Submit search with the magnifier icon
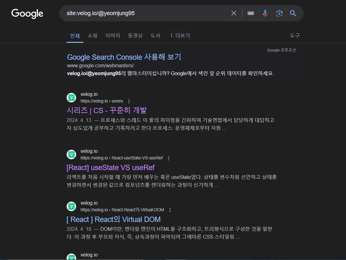Screen dimensions: 346x260 tap(293, 13)
